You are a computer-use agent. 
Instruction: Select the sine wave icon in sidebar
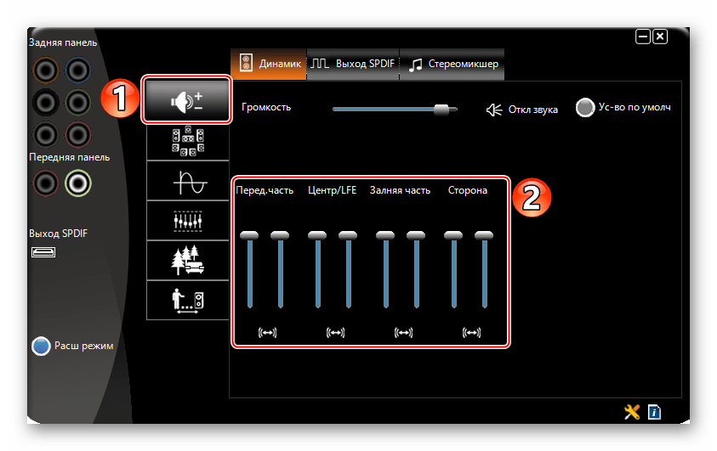coord(187,181)
